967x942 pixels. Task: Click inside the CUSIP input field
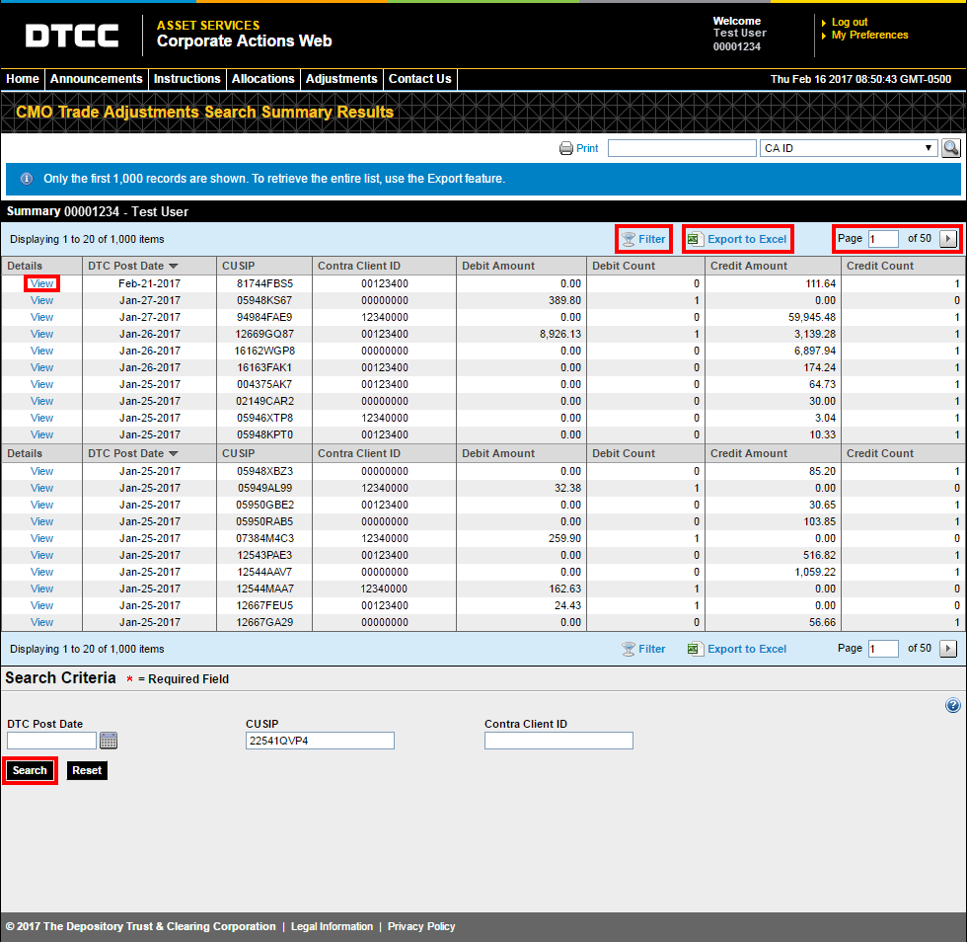[x=319, y=740]
